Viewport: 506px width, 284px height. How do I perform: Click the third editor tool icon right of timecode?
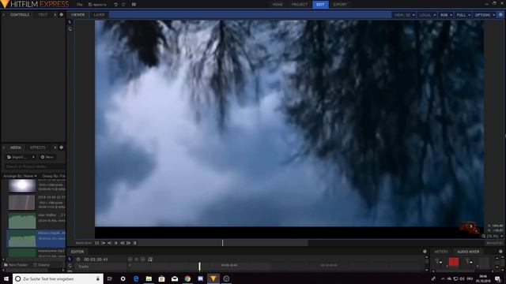click(143, 260)
